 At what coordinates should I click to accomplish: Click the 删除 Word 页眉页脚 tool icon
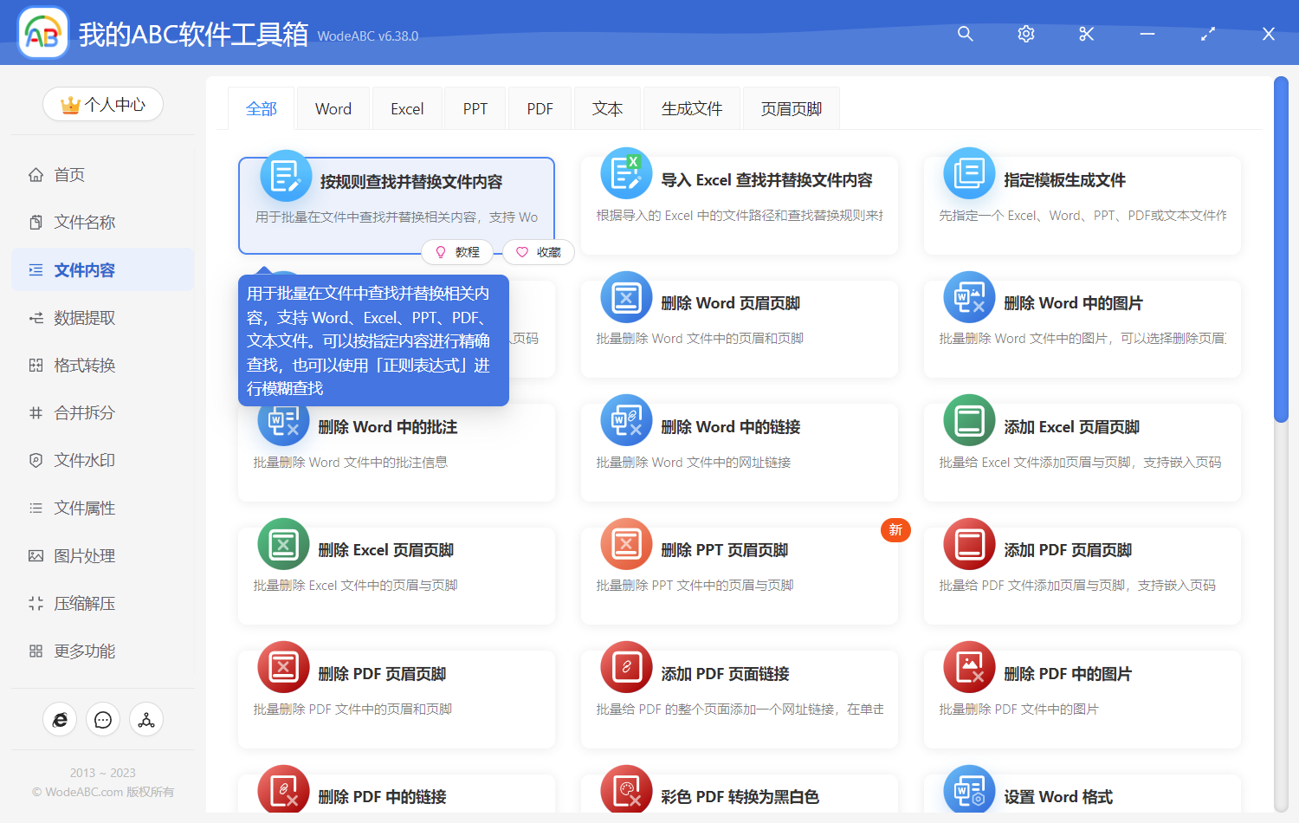click(x=626, y=298)
